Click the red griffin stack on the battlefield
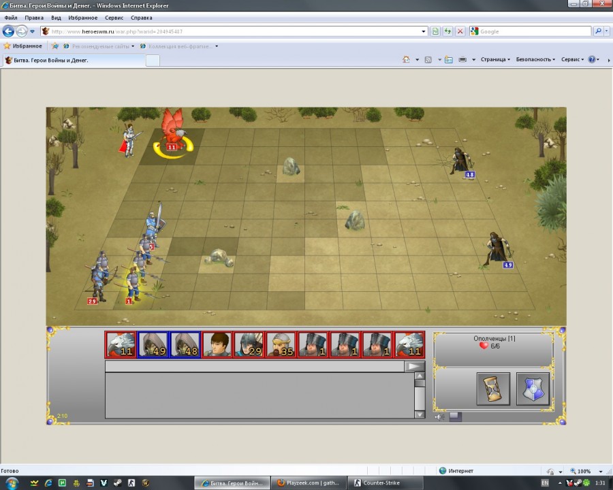 pos(173,131)
